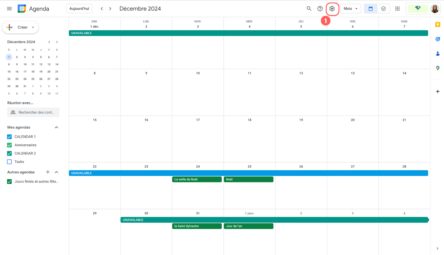
Task: Open Google Keep in side panel
Action: click(x=438, y=24)
